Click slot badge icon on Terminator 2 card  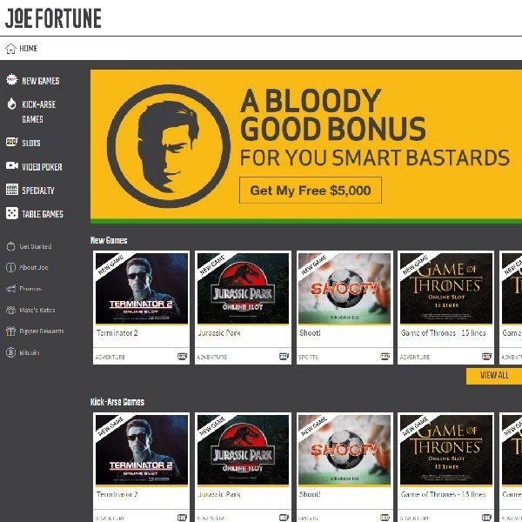182,357
